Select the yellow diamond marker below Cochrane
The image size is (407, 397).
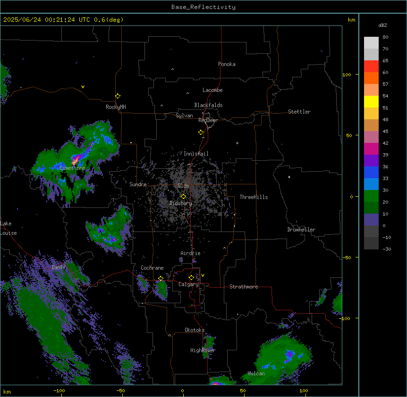coord(161,279)
